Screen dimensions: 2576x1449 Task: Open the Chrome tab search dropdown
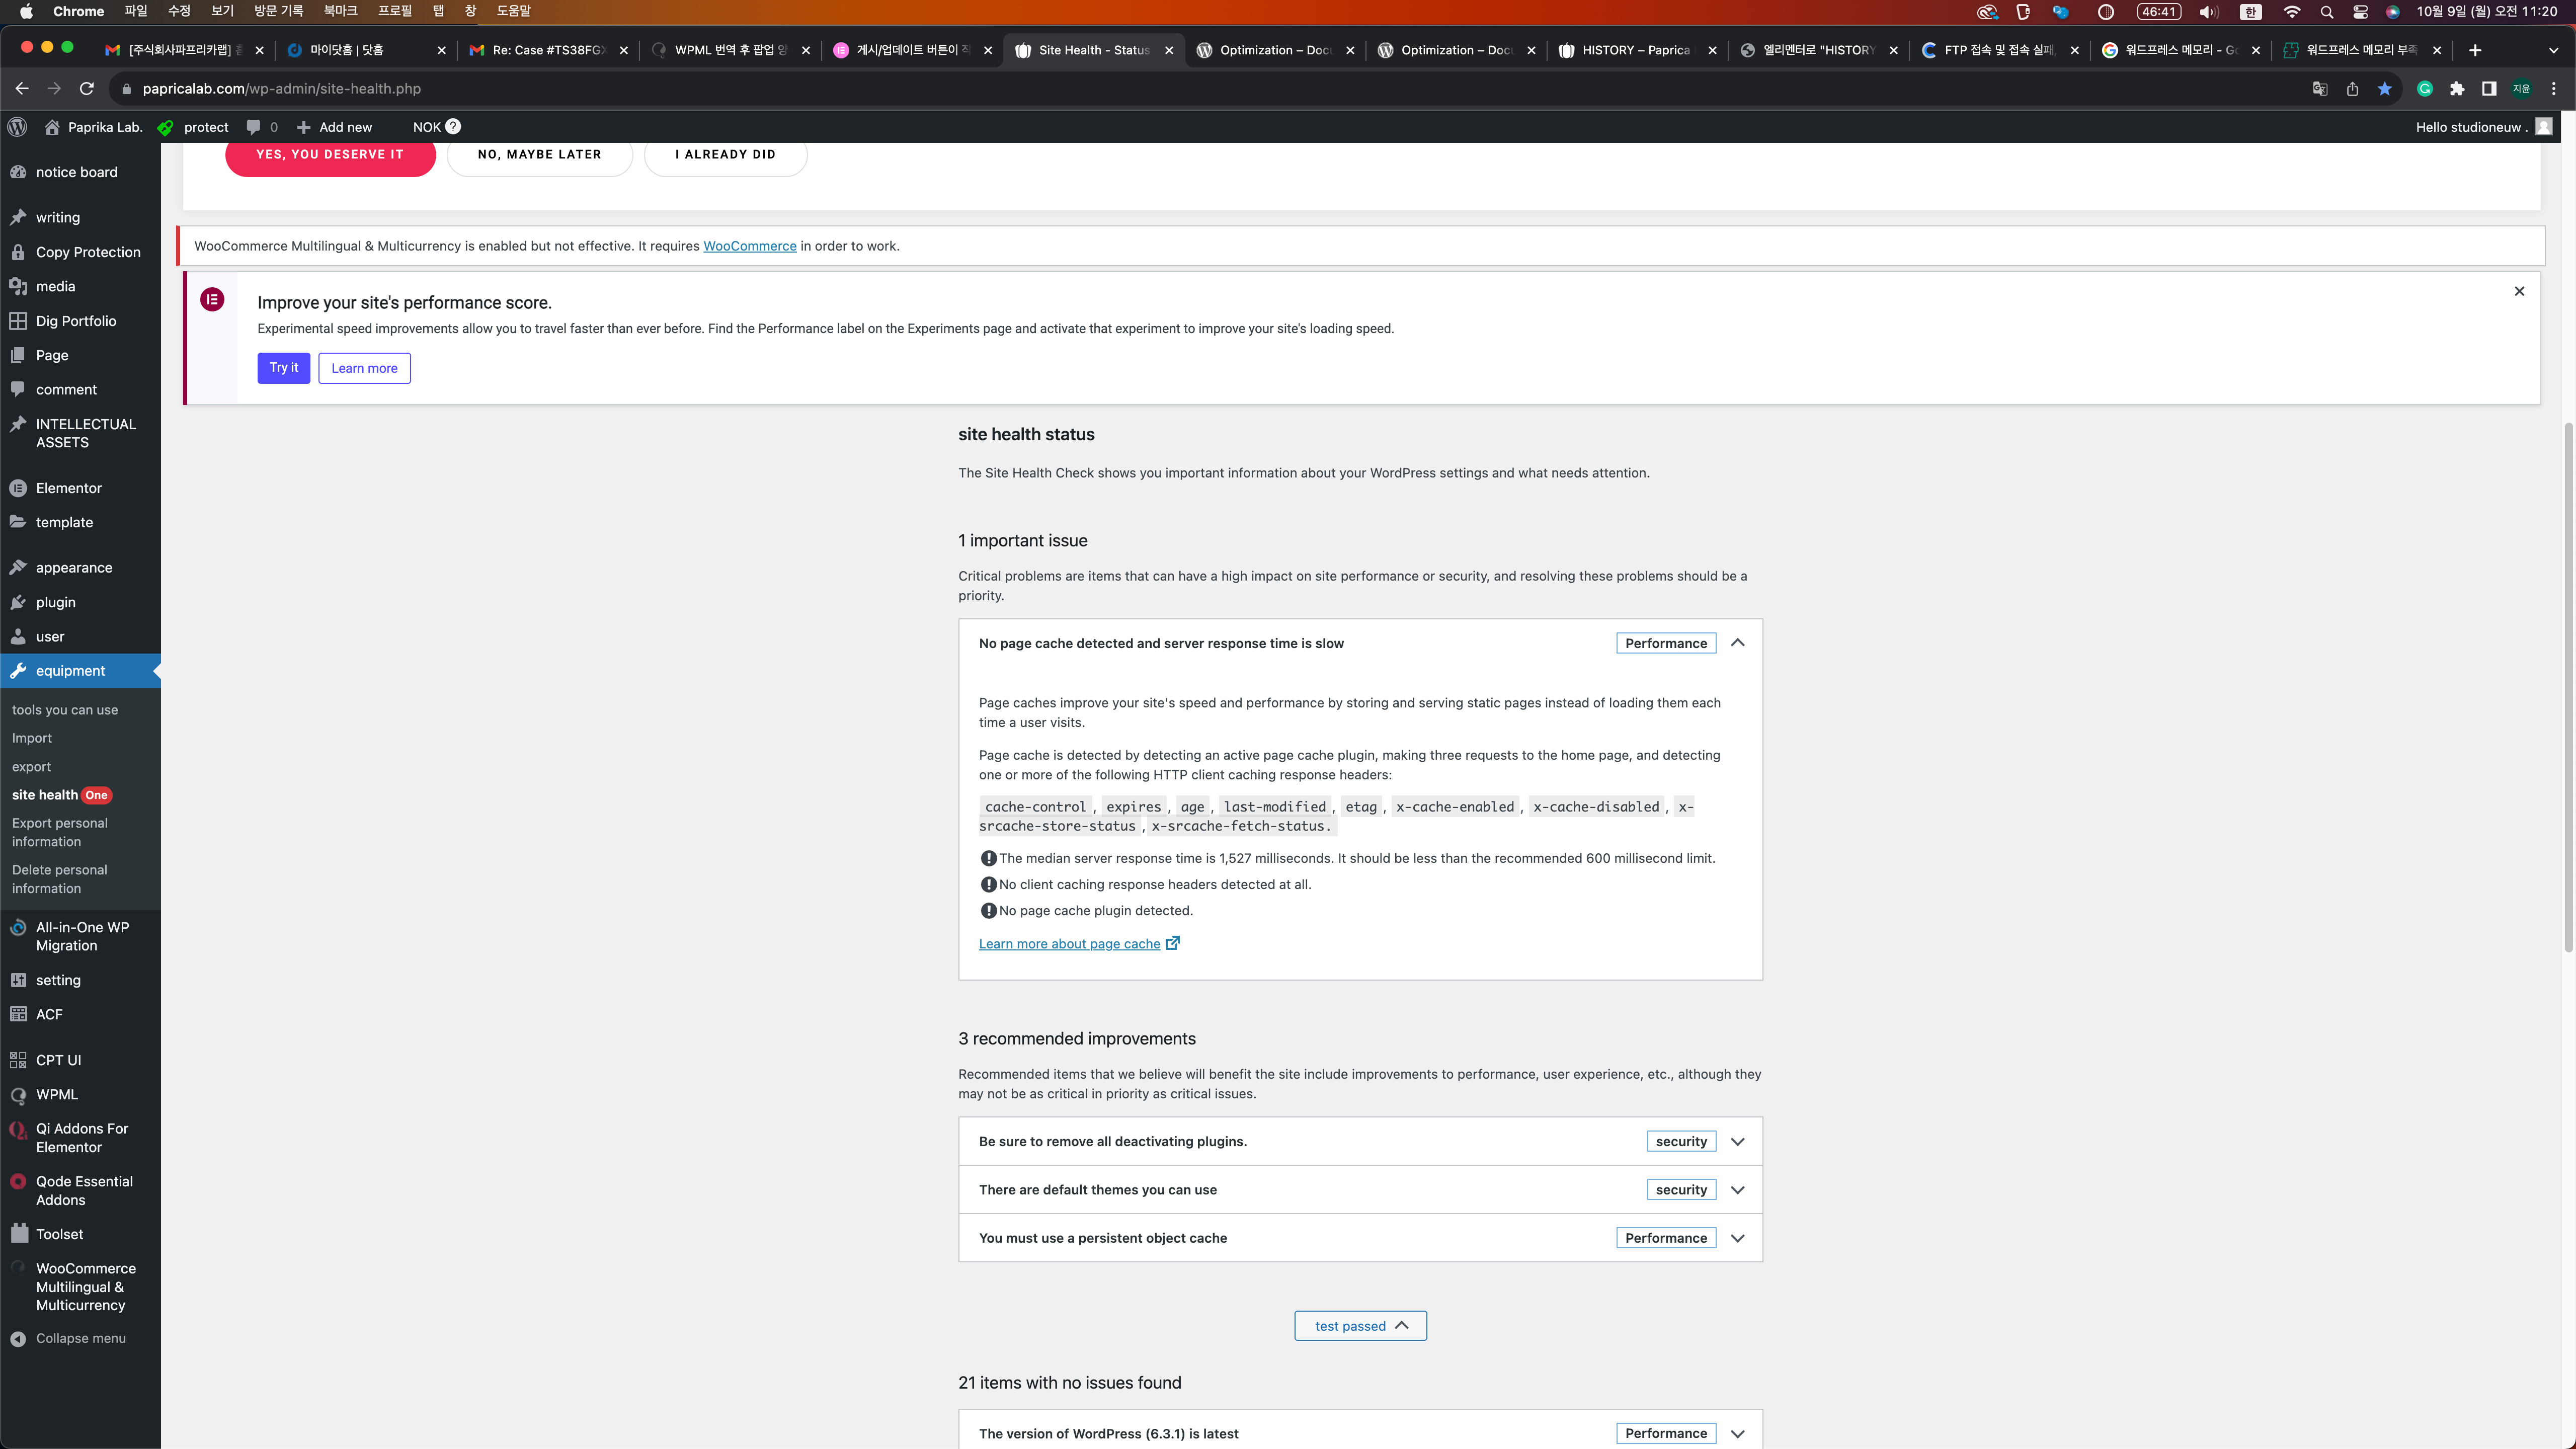(x=2553, y=50)
